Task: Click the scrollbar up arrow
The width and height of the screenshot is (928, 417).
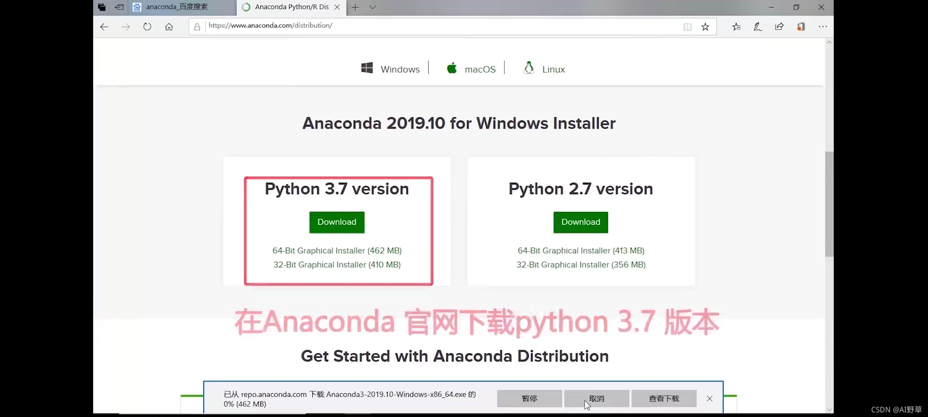Action: (x=829, y=42)
